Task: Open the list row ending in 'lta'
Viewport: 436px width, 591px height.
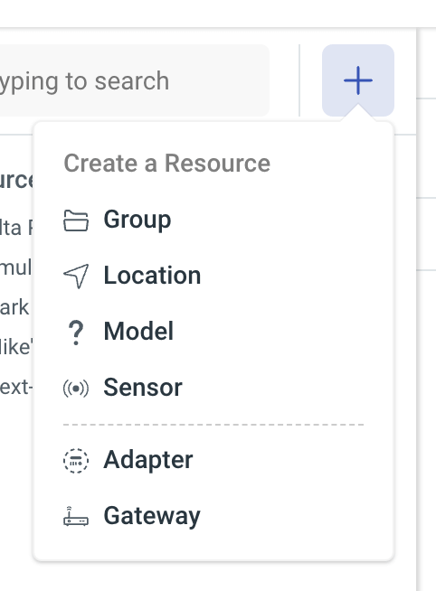Action: [x=16, y=228]
